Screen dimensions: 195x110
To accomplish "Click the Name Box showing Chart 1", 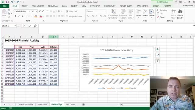I will point(7,26).
